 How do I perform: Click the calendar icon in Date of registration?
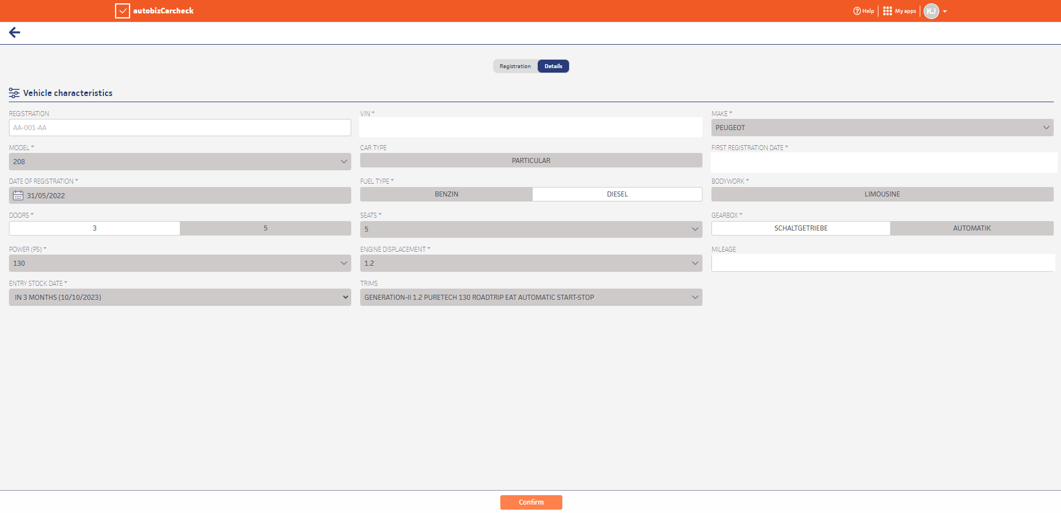tap(18, 195)
